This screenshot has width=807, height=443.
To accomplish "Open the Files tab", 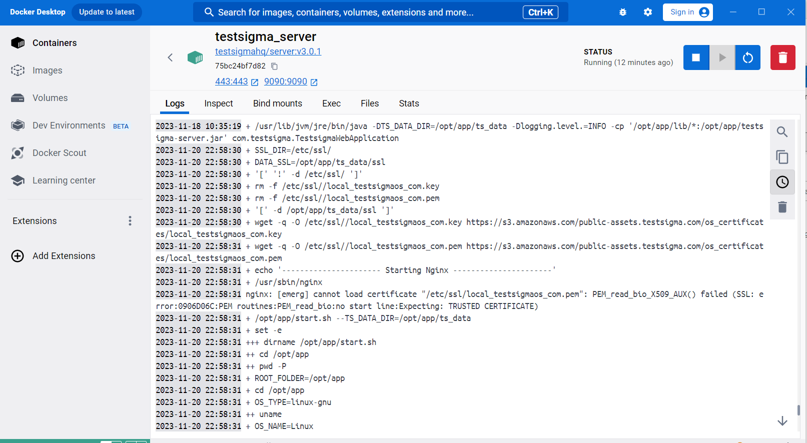I will 370,103.
